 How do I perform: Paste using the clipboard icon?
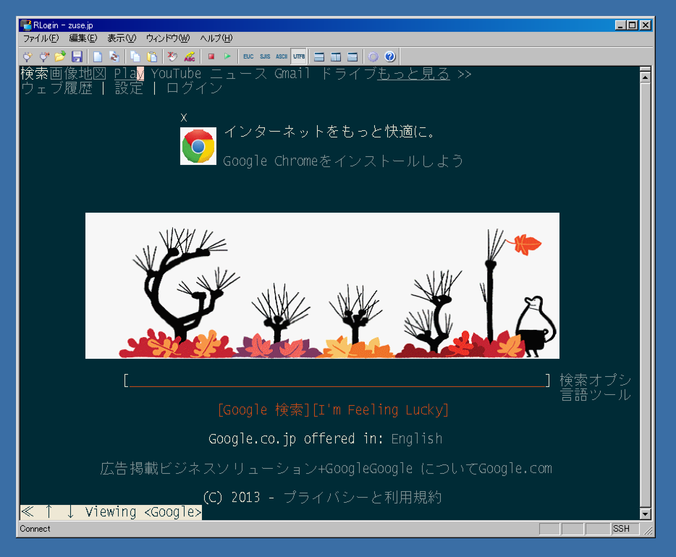pos(152,56)
